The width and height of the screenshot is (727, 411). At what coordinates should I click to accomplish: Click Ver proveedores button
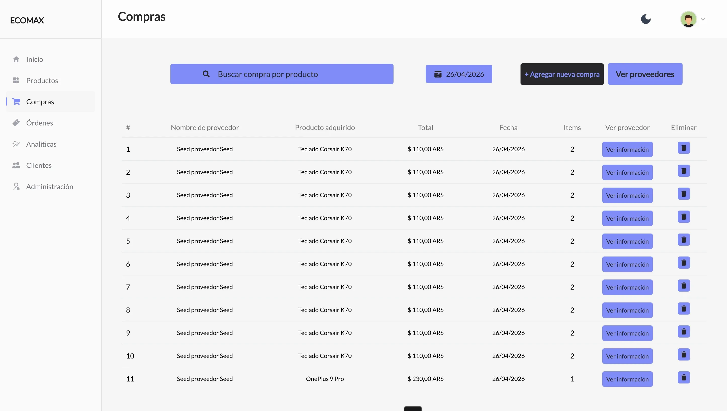click(x=645, y=74)
